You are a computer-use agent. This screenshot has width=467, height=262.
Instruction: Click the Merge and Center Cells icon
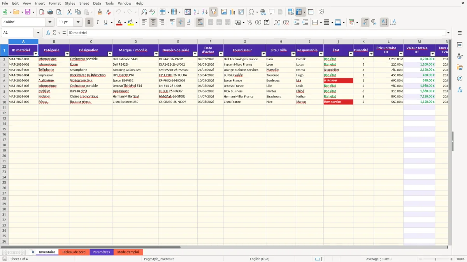pos(211,23)
